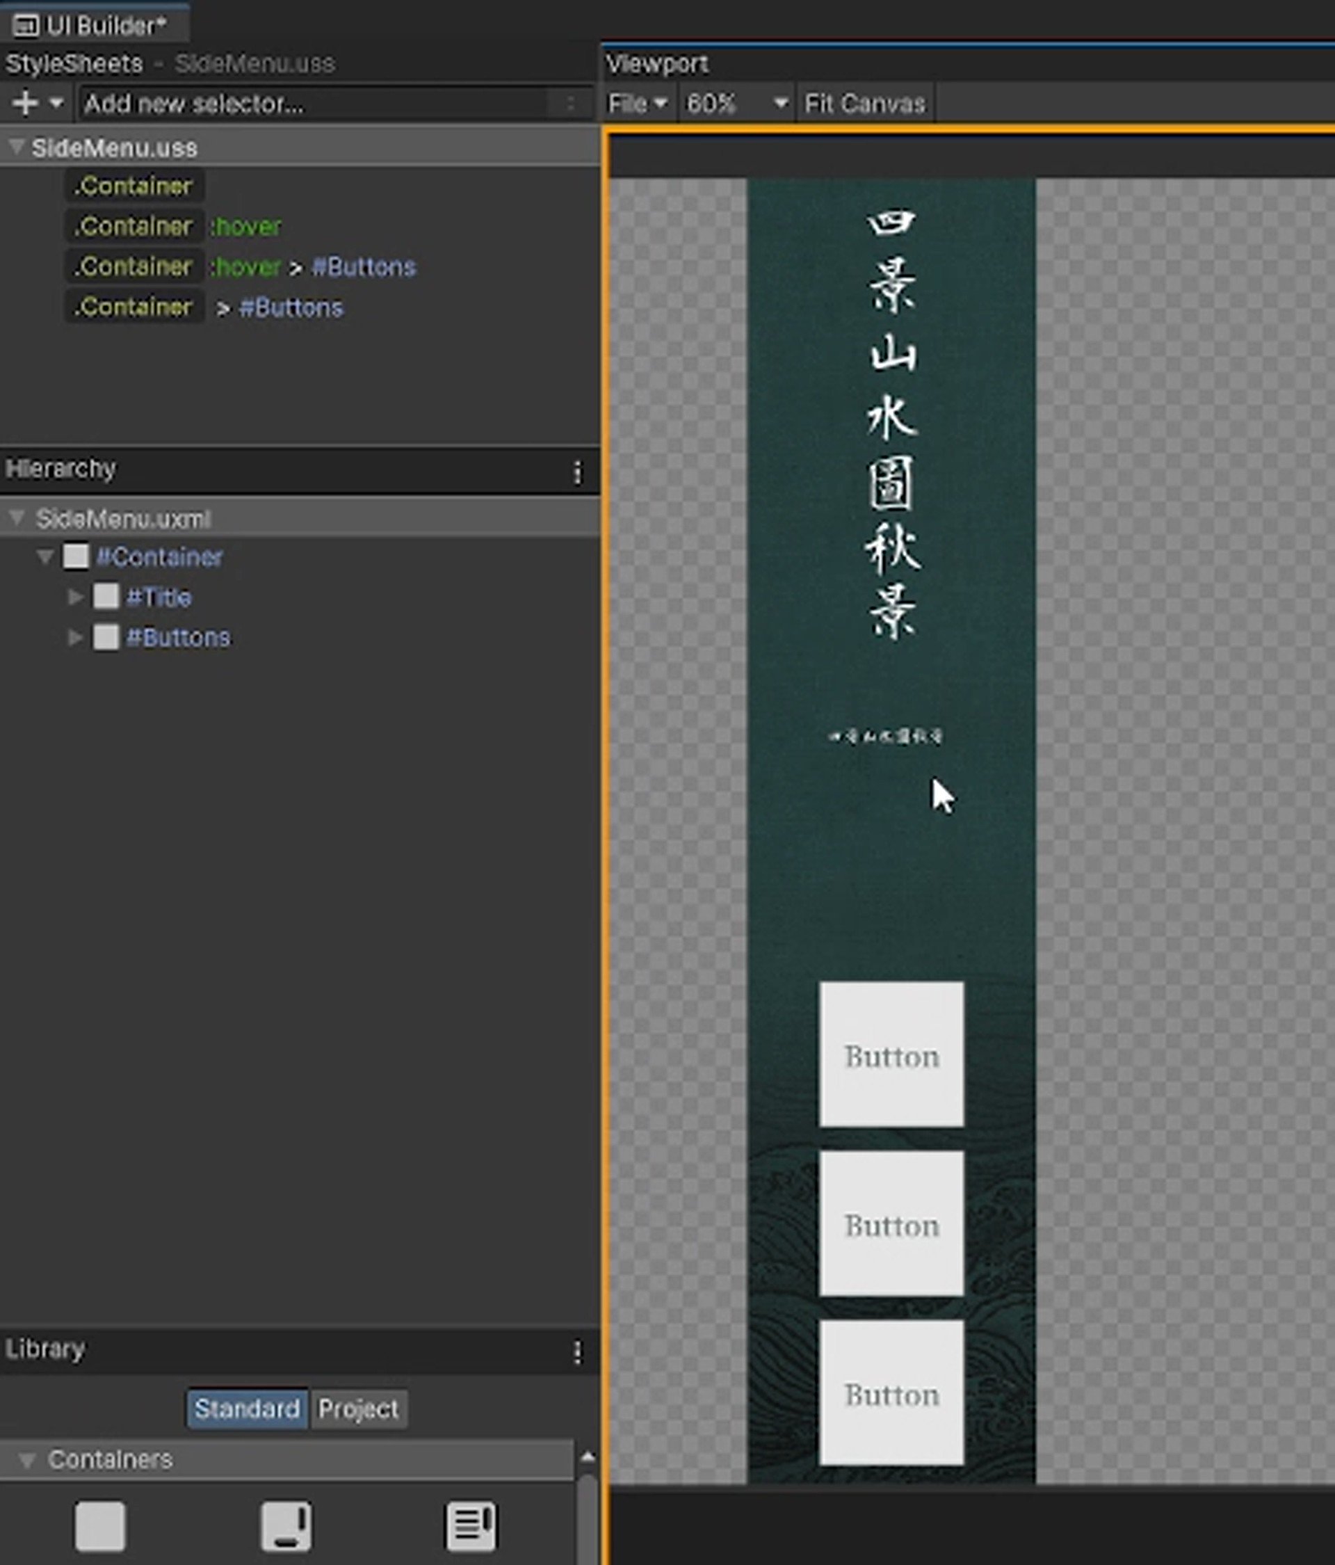Click the #Buttons element icon in Hierarchy

point(106,638)
